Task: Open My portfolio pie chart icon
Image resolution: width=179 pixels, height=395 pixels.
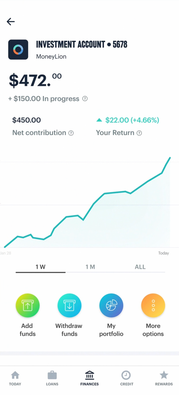Action: pos(111,305)
